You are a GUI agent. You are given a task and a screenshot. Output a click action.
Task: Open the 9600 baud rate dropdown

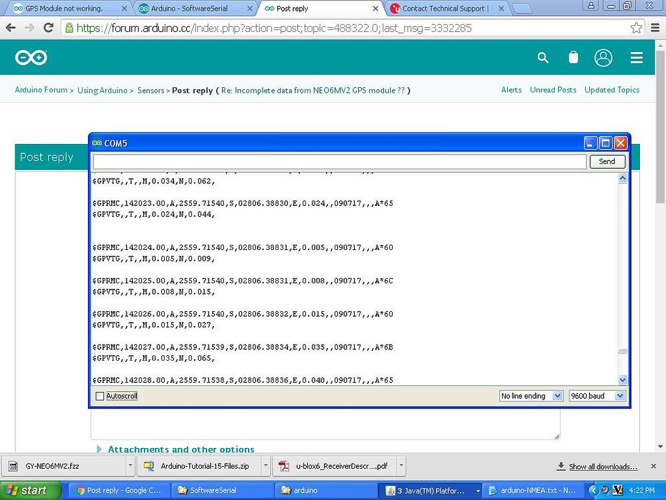coord(596,395)
